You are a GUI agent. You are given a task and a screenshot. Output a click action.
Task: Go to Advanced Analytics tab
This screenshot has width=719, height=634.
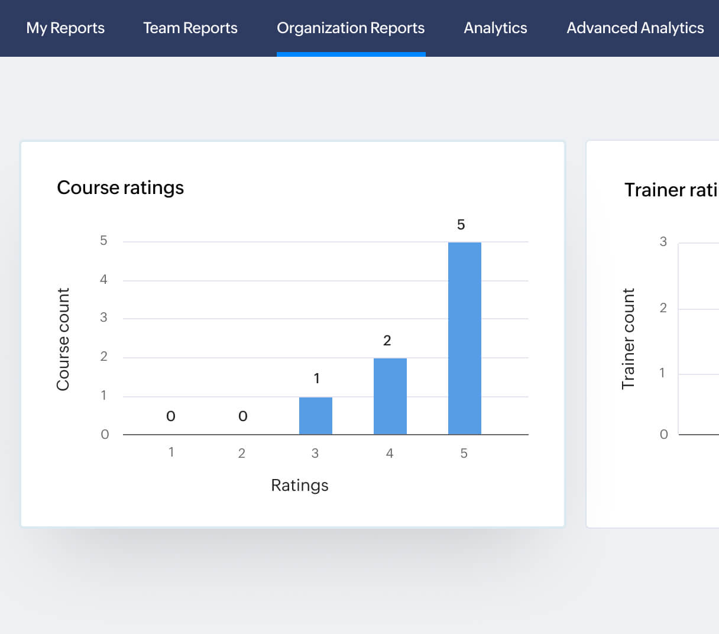tap(635, 28)
